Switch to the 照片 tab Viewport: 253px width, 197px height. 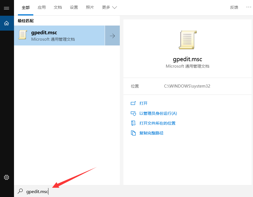pos(90,8)
